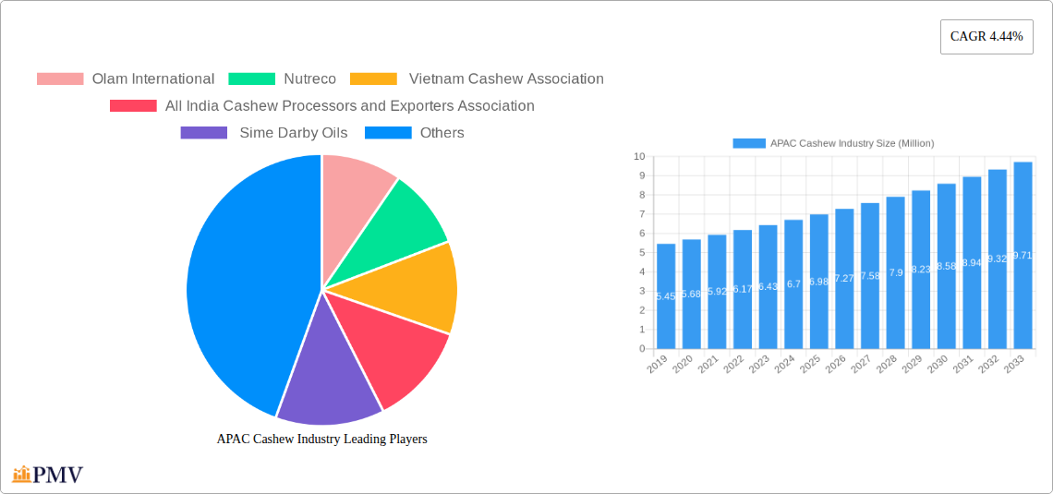Click the 2028 bar labeled 7.9
The width and height of the screenshot is (1053, 494).
coord(896,272)
